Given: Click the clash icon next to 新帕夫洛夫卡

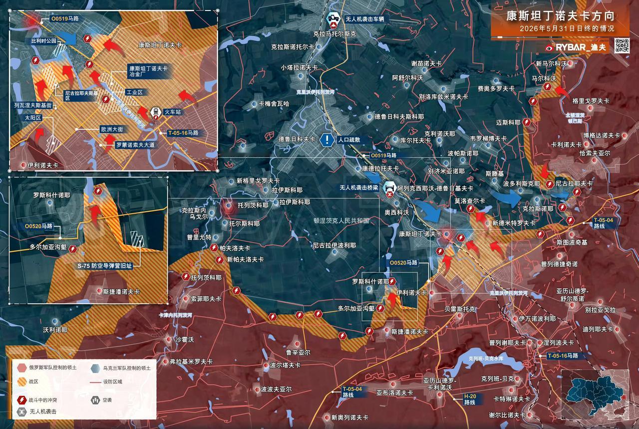Looking at the screenshot, I should (x=220, y=260).
